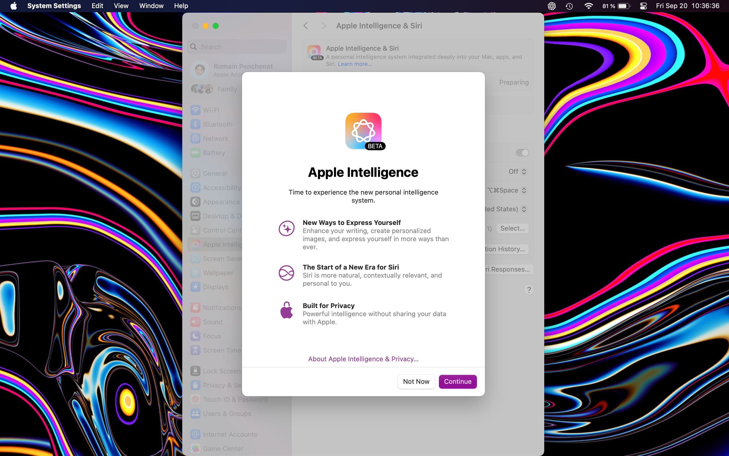The height and width of the screenshot is (456, 729).
Task: Open the Apple menu
Action: coord(14,6)
